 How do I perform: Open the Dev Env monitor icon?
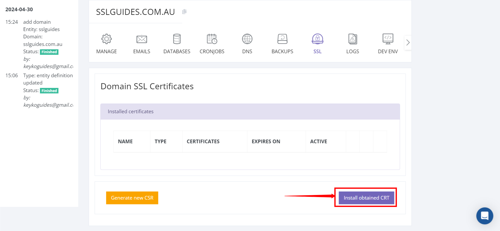388,39
